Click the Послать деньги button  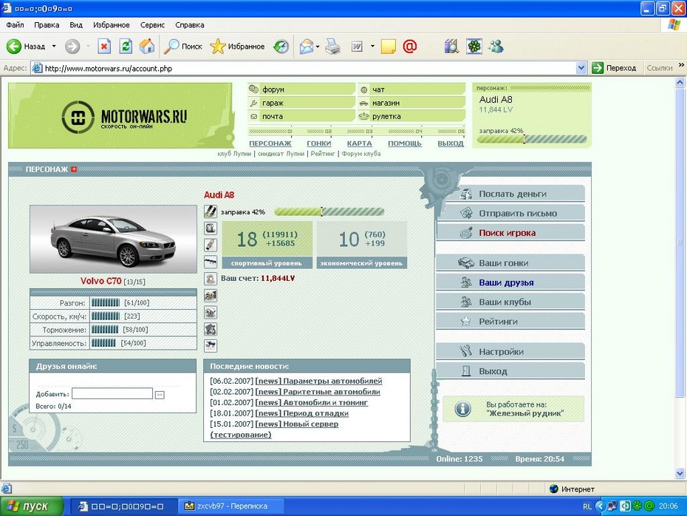coord(511,194)
